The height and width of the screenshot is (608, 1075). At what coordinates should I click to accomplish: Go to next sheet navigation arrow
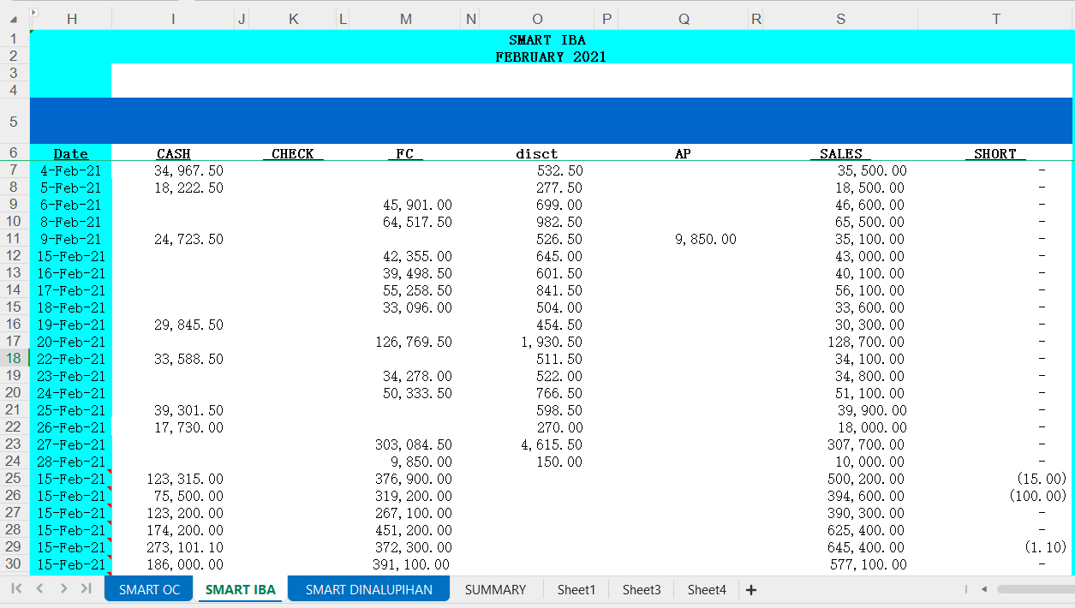pyautogui.click(x=63, y=588)
